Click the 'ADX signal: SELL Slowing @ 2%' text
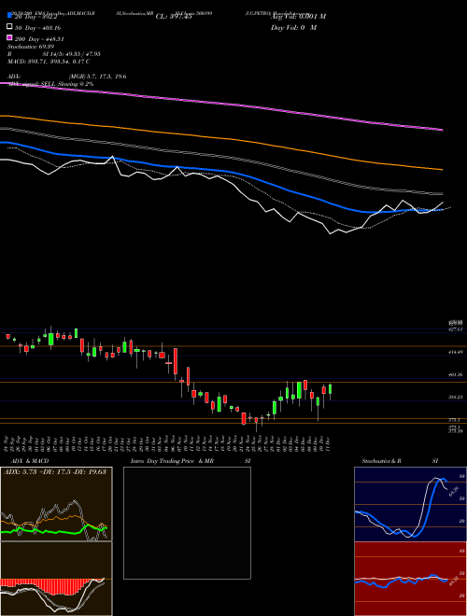Screen dimensions: 467x616 point(50,84)
